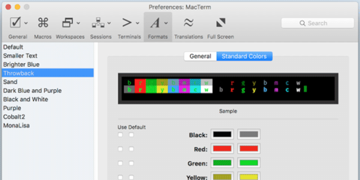
Task: Click the magnifier icon in Search field
Action: (x=302, y=23)
